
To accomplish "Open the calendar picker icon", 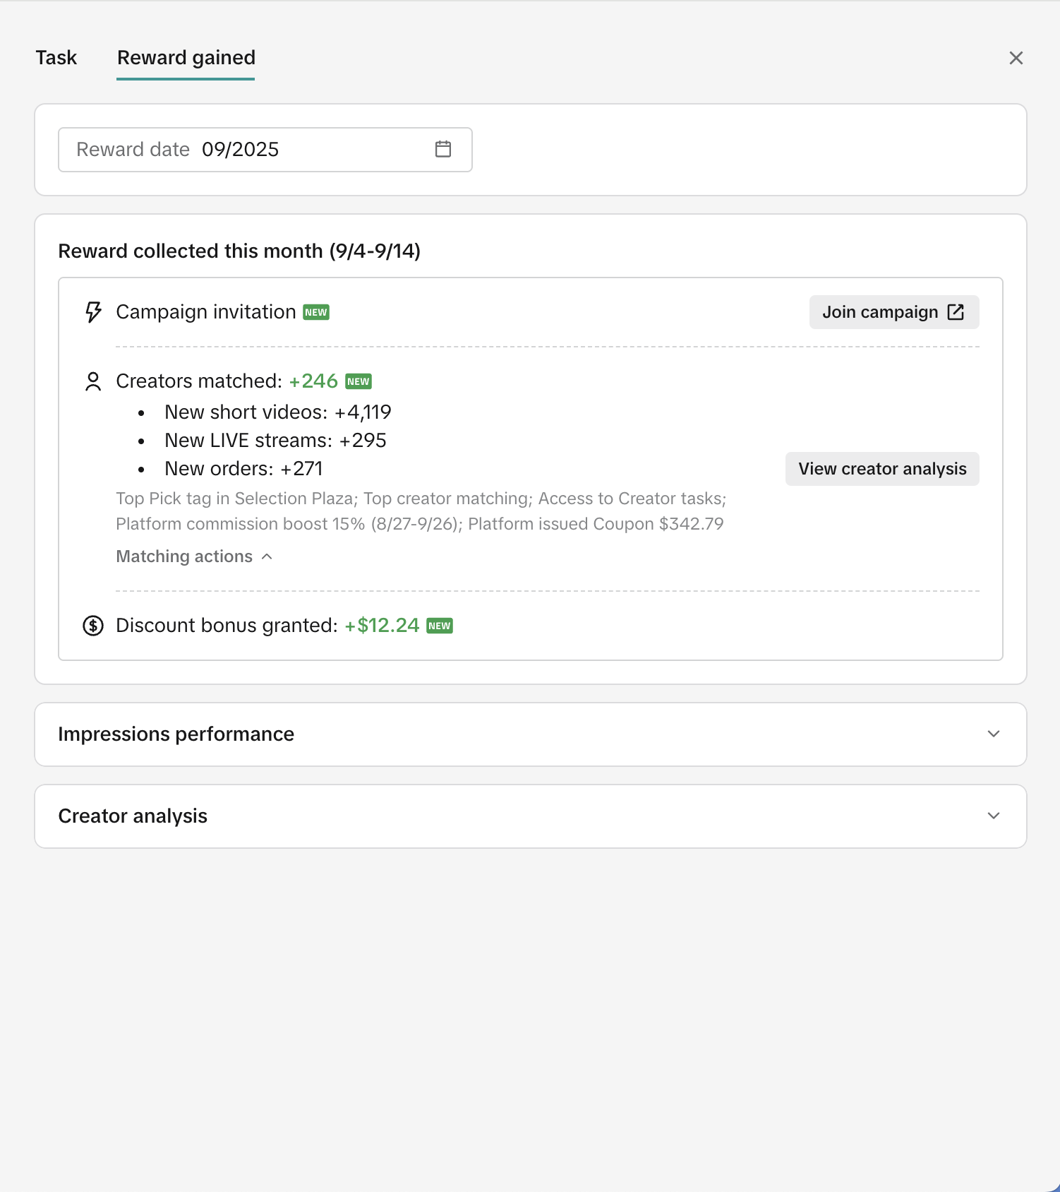I will click(x=443, y=149).
